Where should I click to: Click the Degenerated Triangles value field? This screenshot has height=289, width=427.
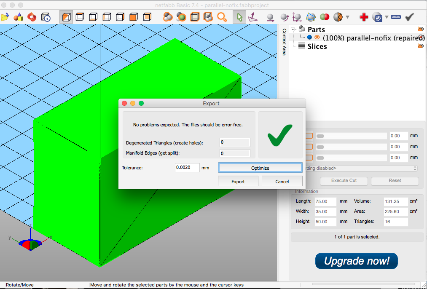235,142
